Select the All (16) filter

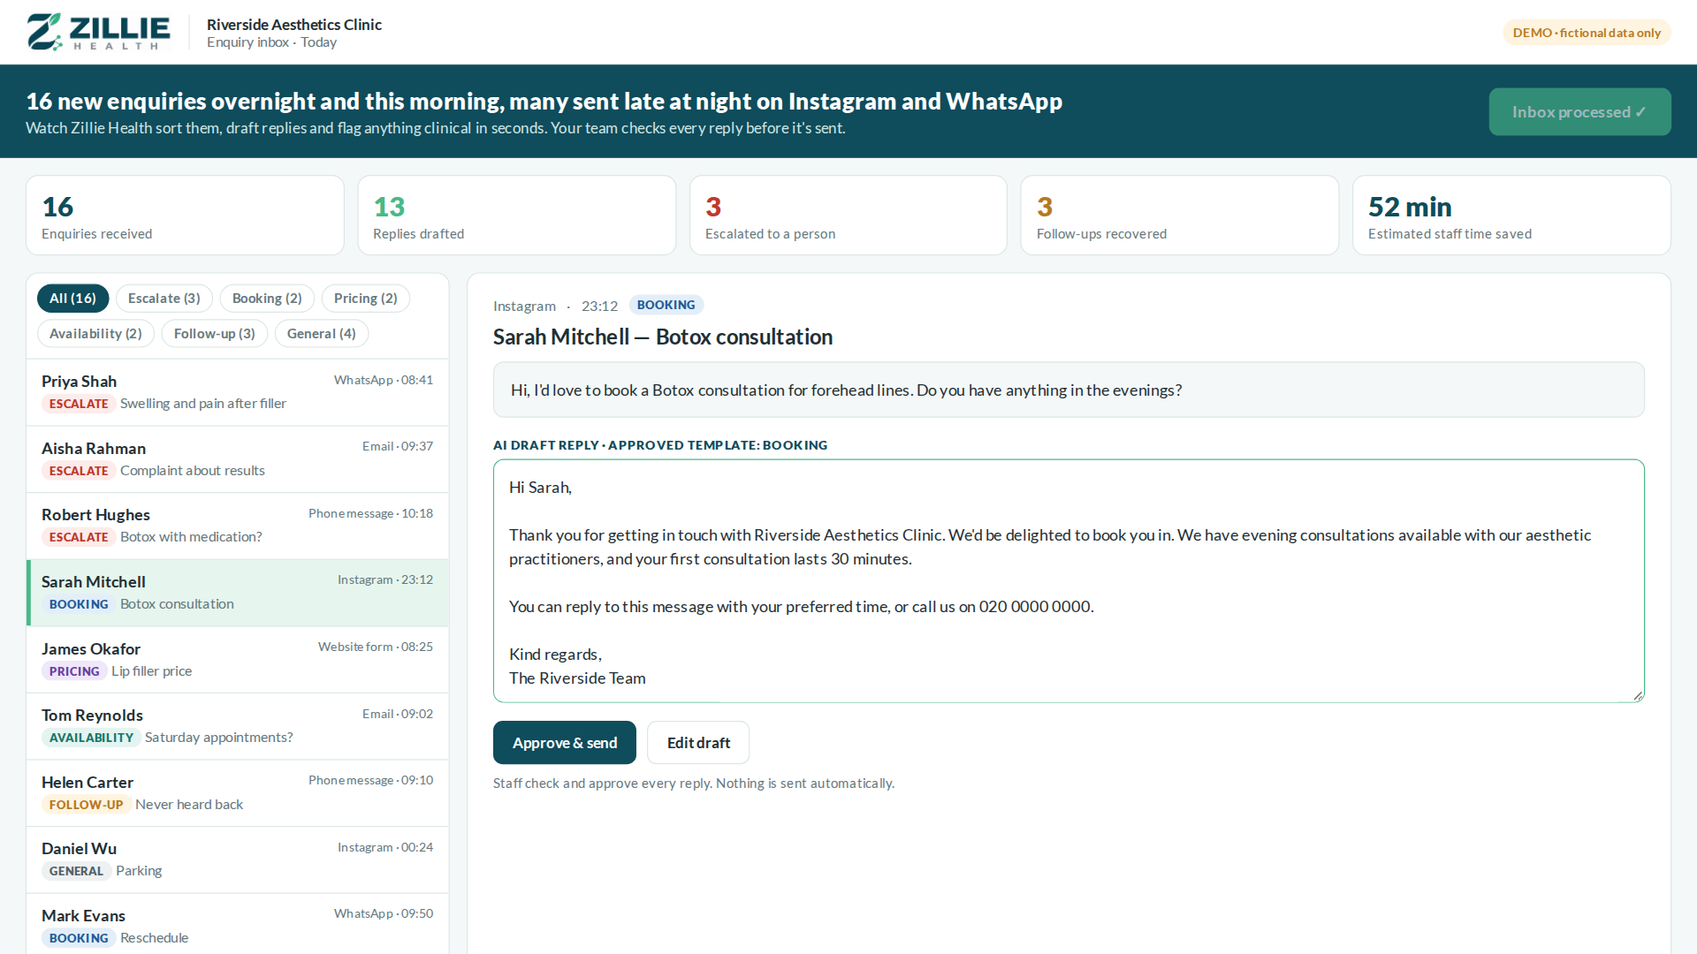pos(72,299)
